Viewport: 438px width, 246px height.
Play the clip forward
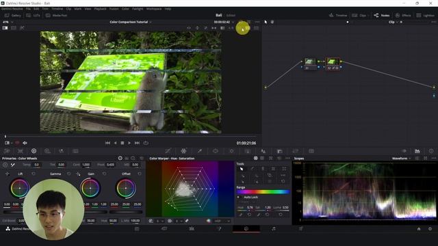coord(129,143)
